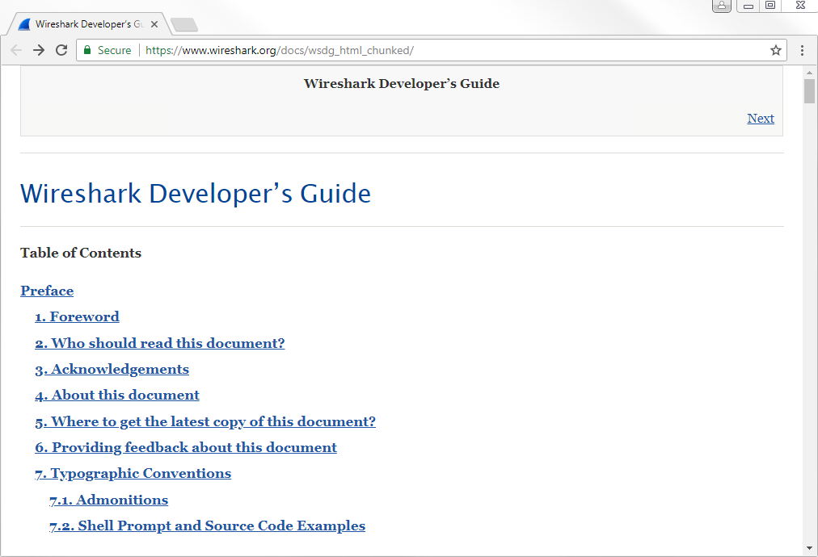818x557 pixels.
Task: Open a new tab
Action: (x=184, y=25)
